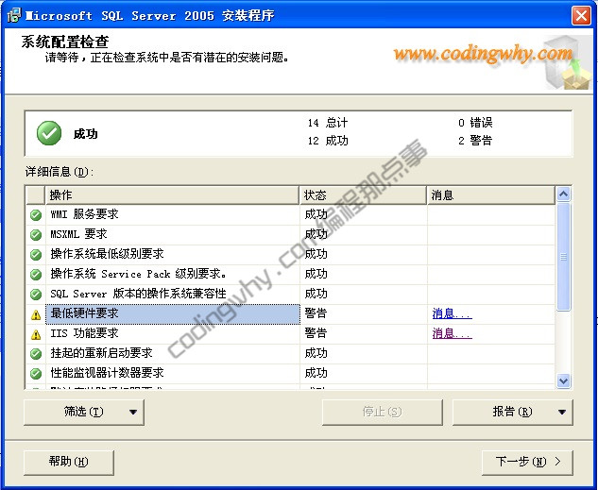
Task: Click the 帮助(H) help button
Action: tap(69, 463)
